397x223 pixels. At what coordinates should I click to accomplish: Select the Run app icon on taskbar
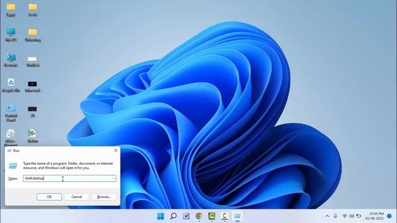point(237,216)
